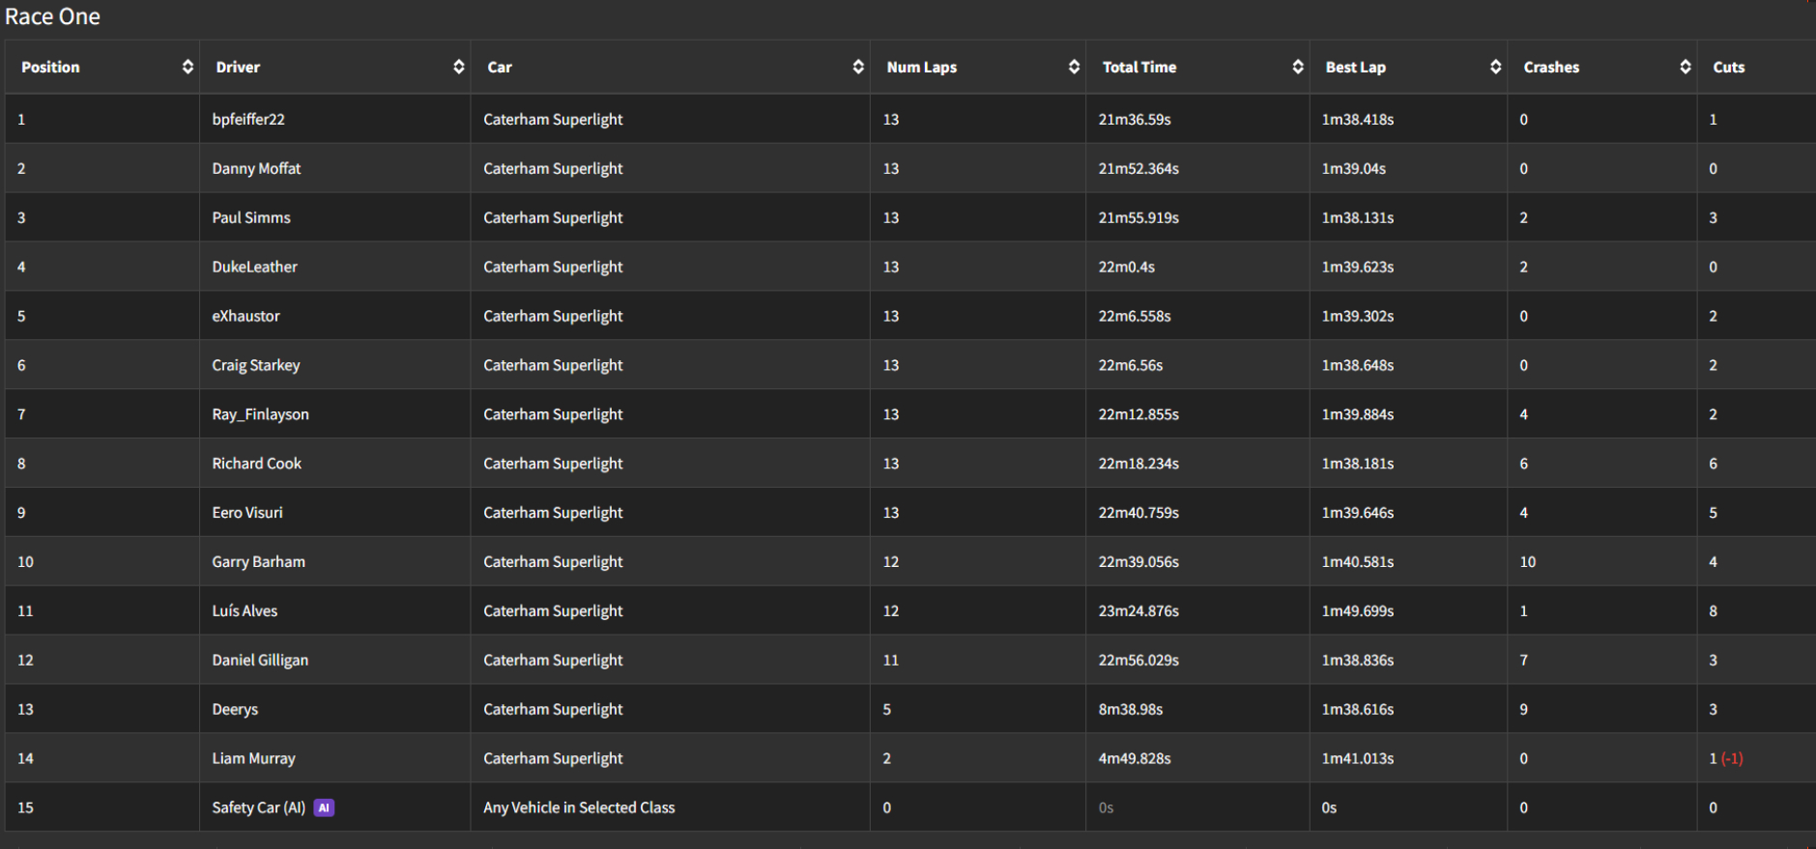Select driver name DukeLeather
The height and width of the screenshot is (849, 1816).
[254, 267]
